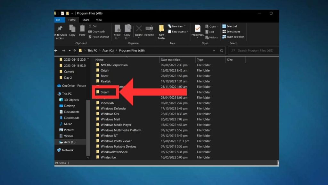Sort by the Size column header
This screenshot has width=328, height=185.
[x=230, y=60]
